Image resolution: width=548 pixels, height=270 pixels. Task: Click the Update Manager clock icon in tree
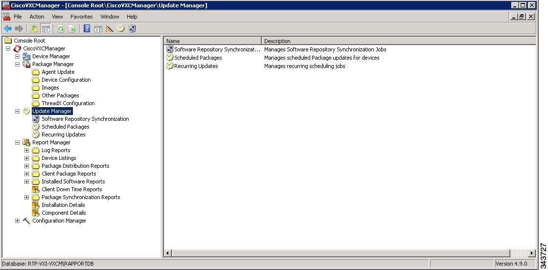point(26,111)
